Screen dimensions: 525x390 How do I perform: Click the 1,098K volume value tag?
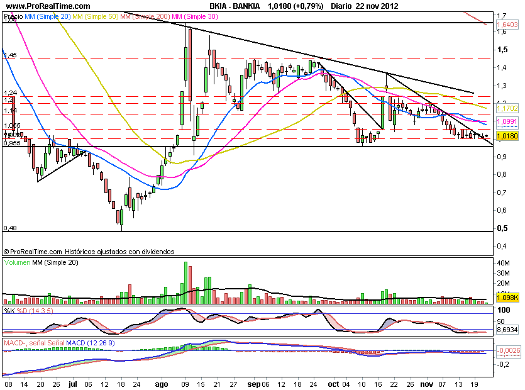[x=507, y=298]
